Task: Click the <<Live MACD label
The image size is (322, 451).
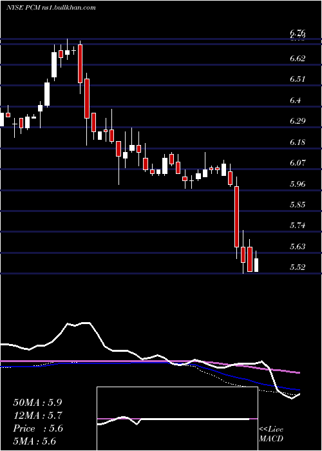Action: click(271, 434)
